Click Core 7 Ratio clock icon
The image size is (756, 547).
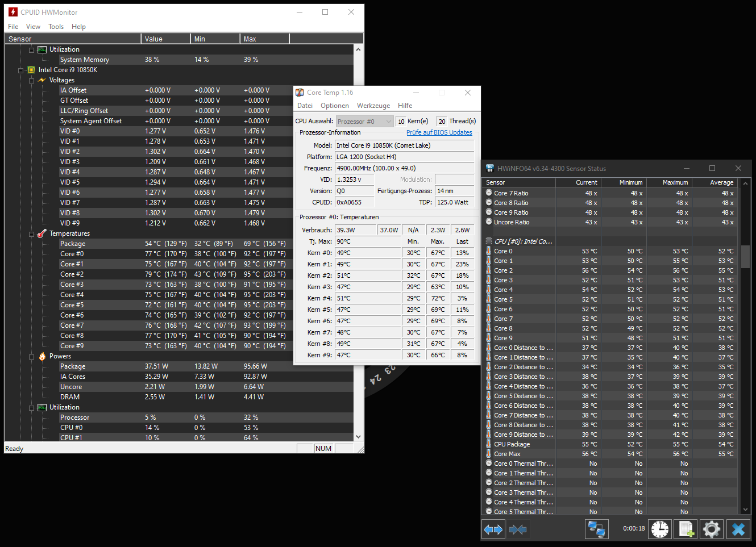pos(489,193)
